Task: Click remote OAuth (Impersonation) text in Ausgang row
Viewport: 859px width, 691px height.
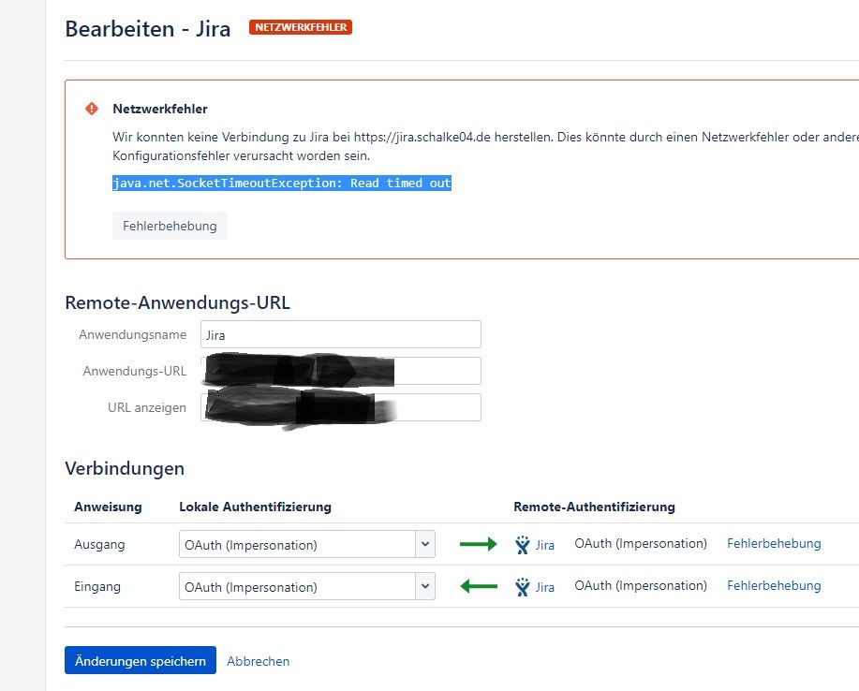Action: coord(641,544)
